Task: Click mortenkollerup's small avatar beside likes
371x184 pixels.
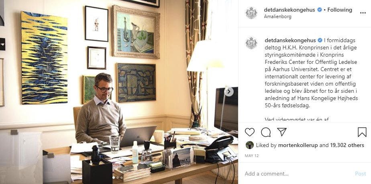Action: tap(249, 145)
